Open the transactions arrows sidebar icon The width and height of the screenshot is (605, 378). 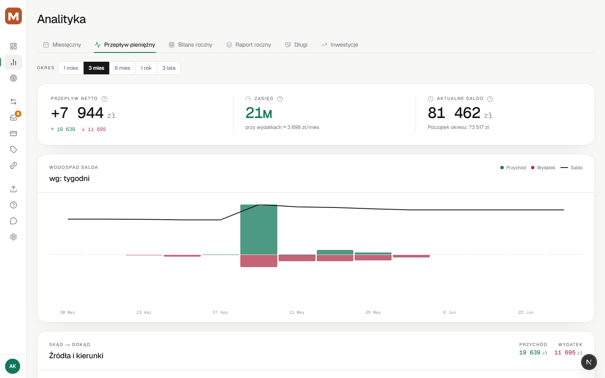pyautogui.click(x=13, y=102)
